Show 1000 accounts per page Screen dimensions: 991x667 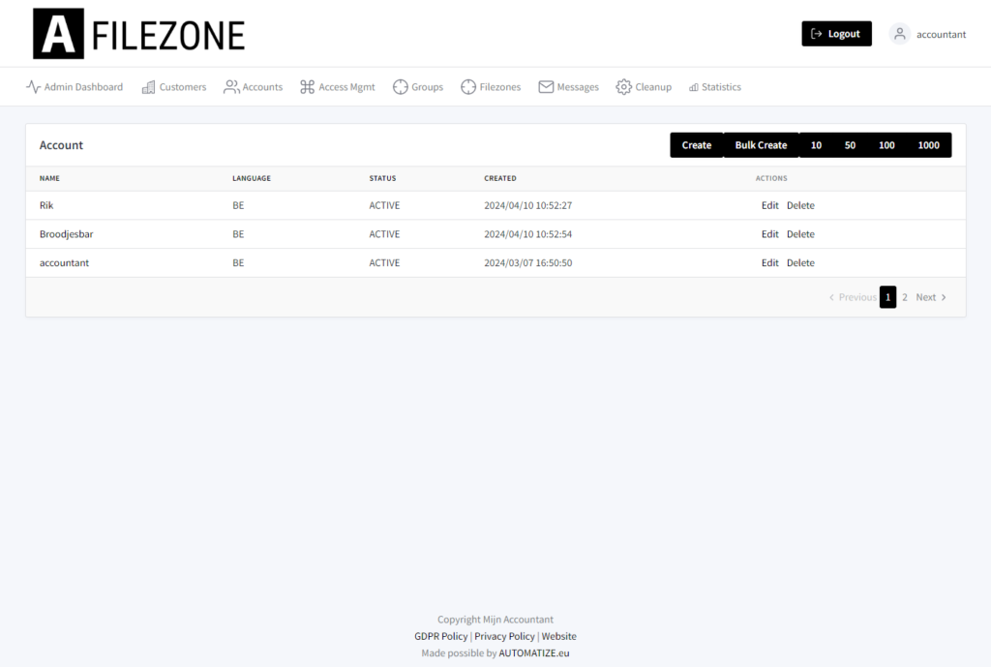coord(928,145)
